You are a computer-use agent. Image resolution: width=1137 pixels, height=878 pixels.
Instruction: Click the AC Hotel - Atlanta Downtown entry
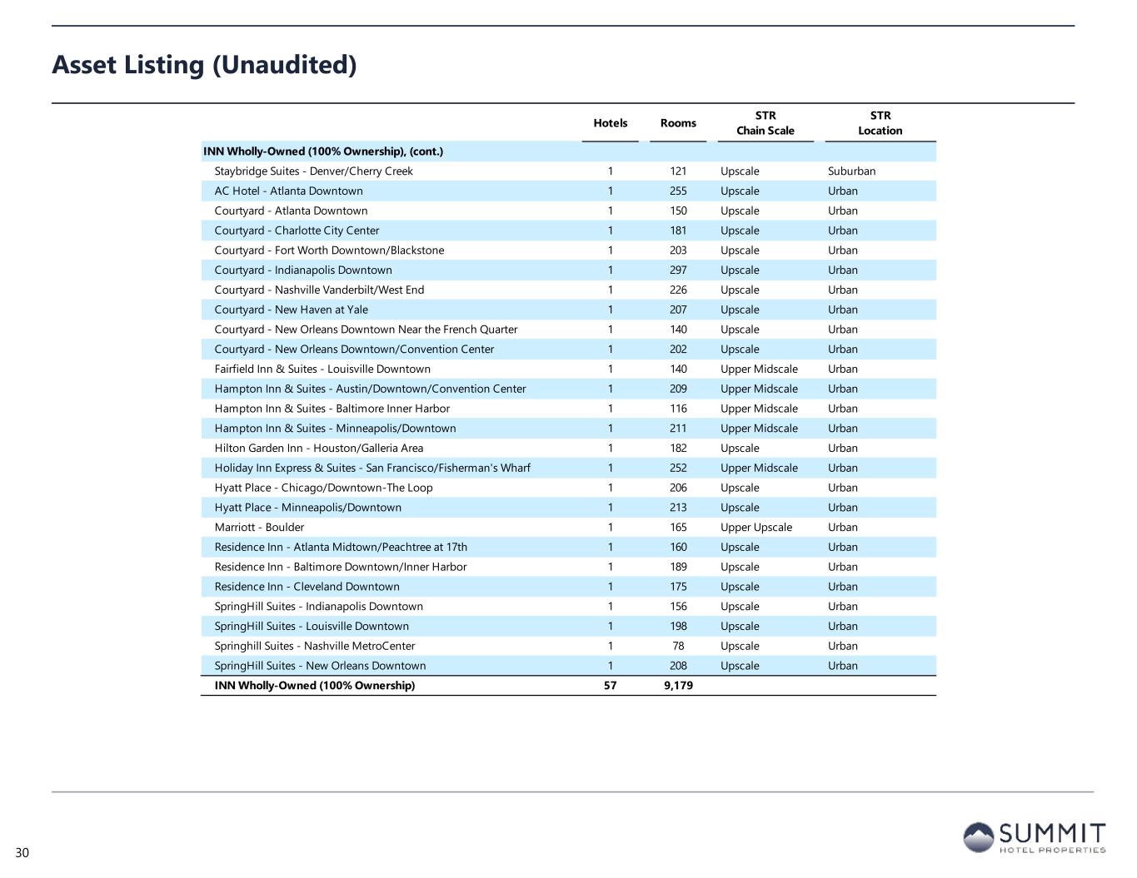[x=288, y=191]
